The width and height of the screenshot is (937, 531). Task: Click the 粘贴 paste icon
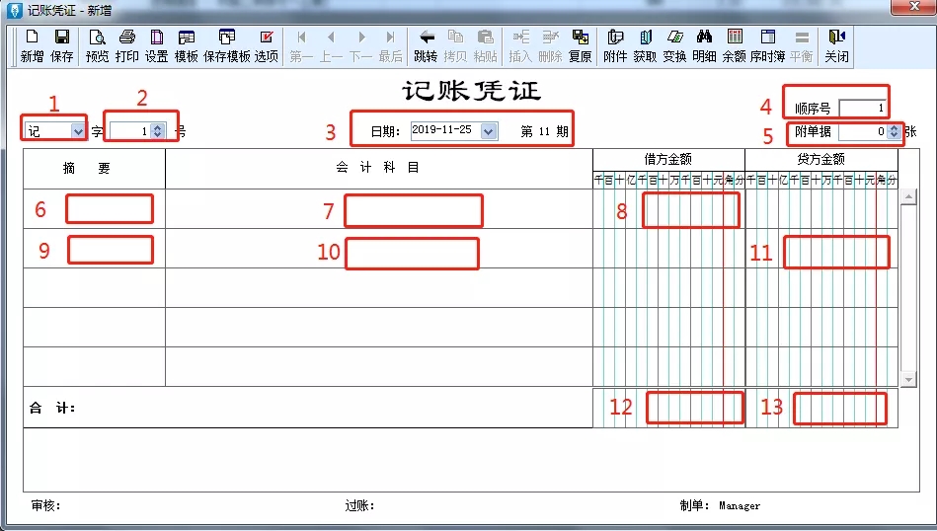tap(485, 46)
